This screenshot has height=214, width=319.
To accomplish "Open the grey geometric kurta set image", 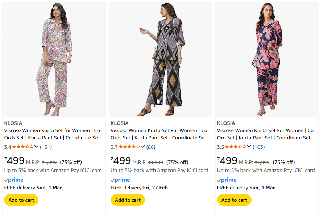I will [160, 60].
